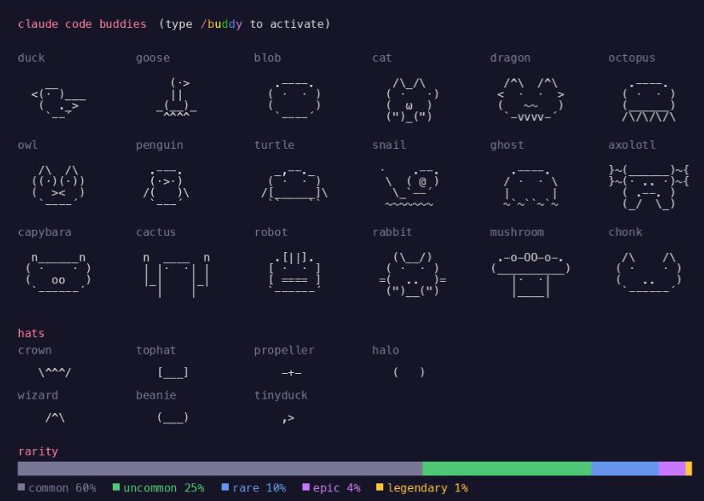Choose the capybara buddy art
Image resolution: width=704 pixels, height=501 pixels.
(x=56, y=272)
